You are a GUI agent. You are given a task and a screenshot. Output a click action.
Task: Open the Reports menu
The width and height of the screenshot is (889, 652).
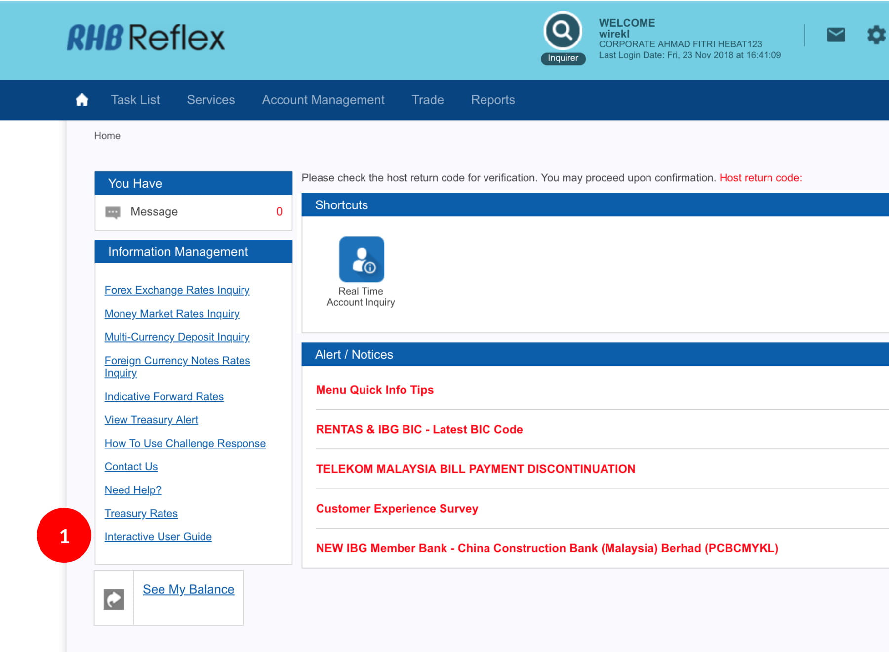point(493,100)
